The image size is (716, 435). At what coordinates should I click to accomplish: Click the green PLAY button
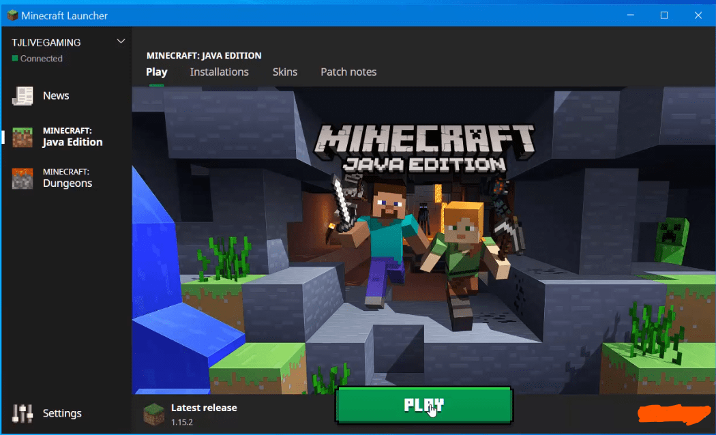click(x=424, y=405)
